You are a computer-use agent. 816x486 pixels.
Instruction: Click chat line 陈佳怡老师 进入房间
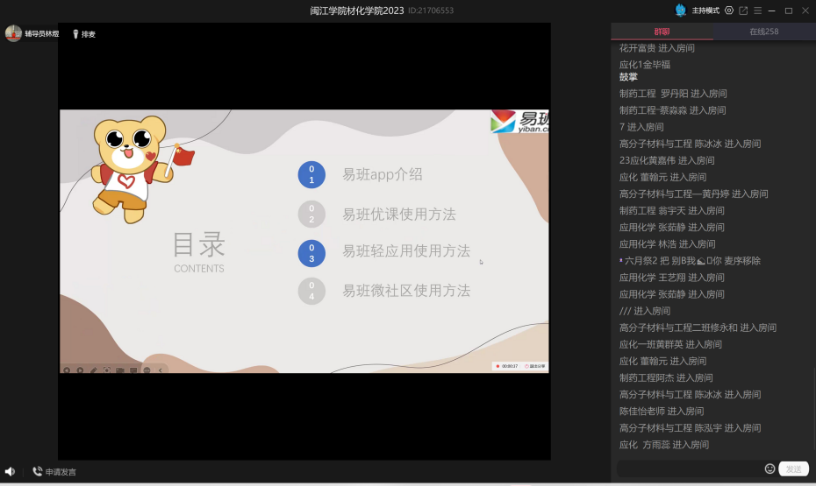click(x=662, y=412)
